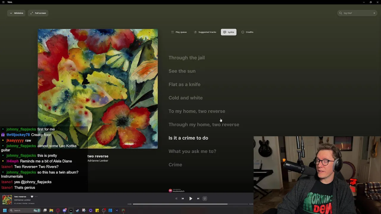The image size is (381, 214).
Task: Switch player to Full screen
Action: coord(38,13)
